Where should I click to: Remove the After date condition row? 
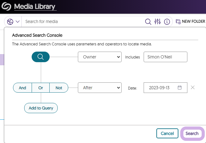point(193,88)
